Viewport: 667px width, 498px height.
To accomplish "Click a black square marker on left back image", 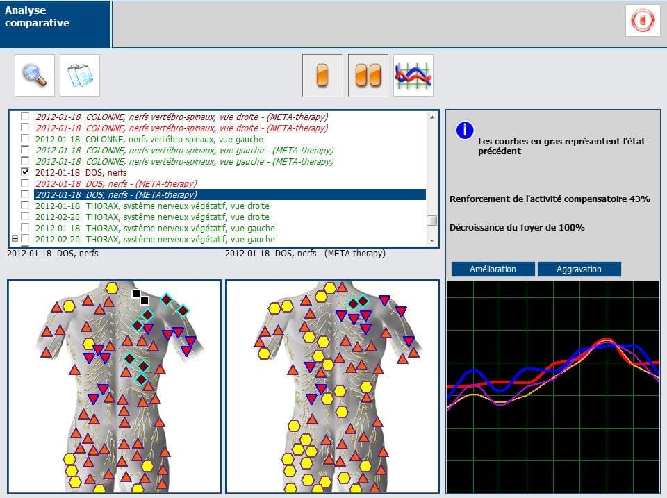I will [x=136, y=294].
